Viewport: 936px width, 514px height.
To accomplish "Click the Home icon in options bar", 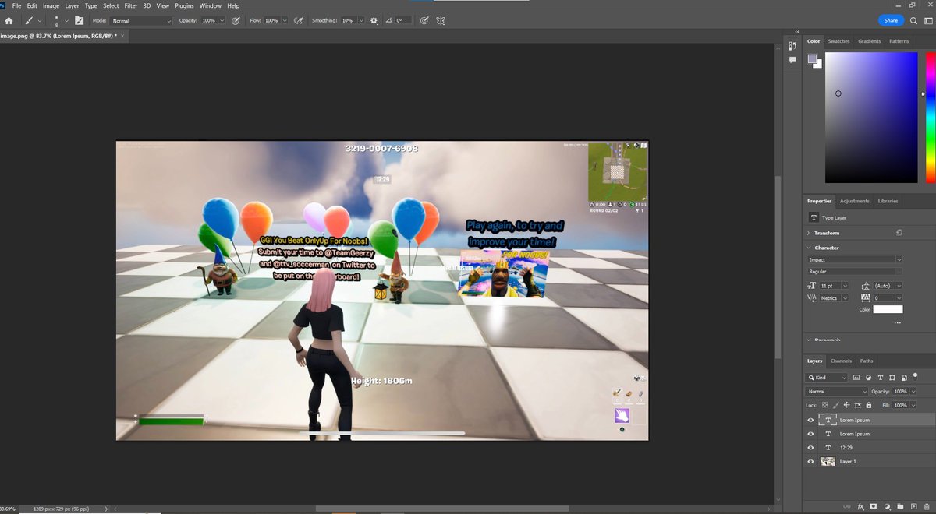I will coord(9,21).
